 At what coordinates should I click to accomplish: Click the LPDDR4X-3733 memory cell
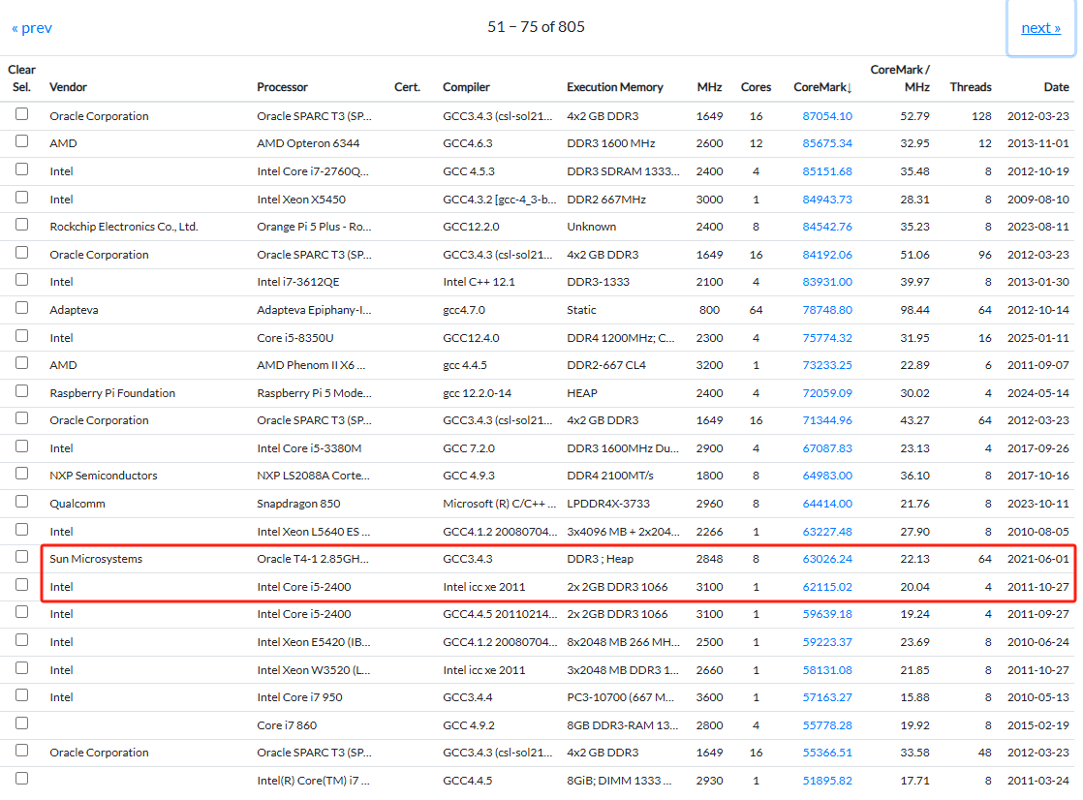click(x=608, y=504)
